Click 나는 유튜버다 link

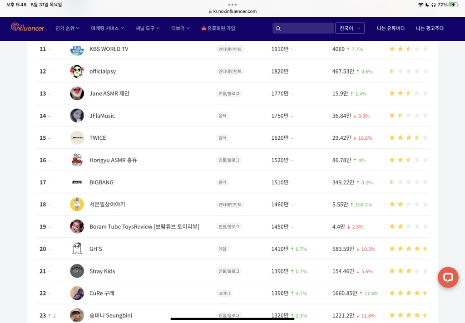(x=391, y=28)
